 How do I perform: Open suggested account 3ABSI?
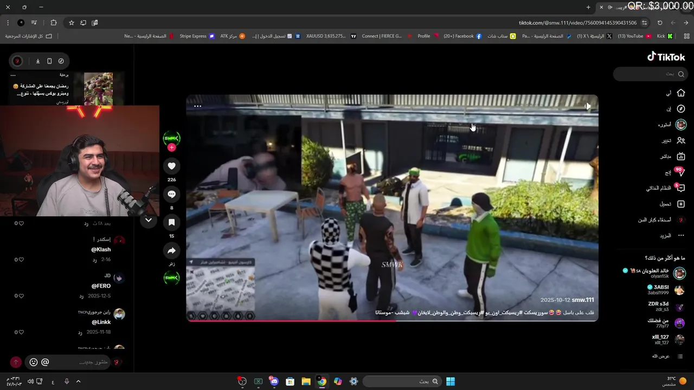pyautogui.click(x=665, y=290)
